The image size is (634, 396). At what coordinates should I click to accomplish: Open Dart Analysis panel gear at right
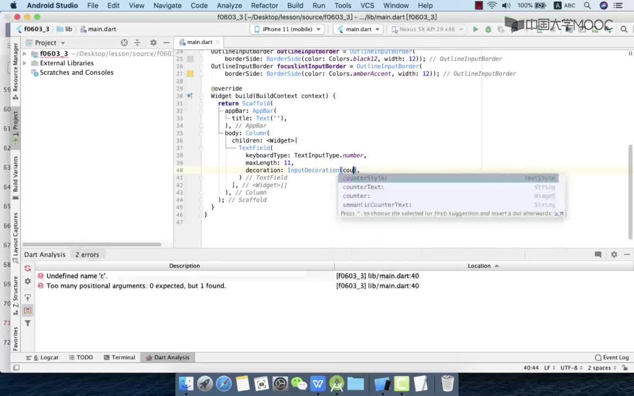click(x=614, y=254)
